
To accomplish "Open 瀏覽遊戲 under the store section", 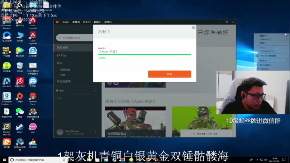I will (65, 70).
